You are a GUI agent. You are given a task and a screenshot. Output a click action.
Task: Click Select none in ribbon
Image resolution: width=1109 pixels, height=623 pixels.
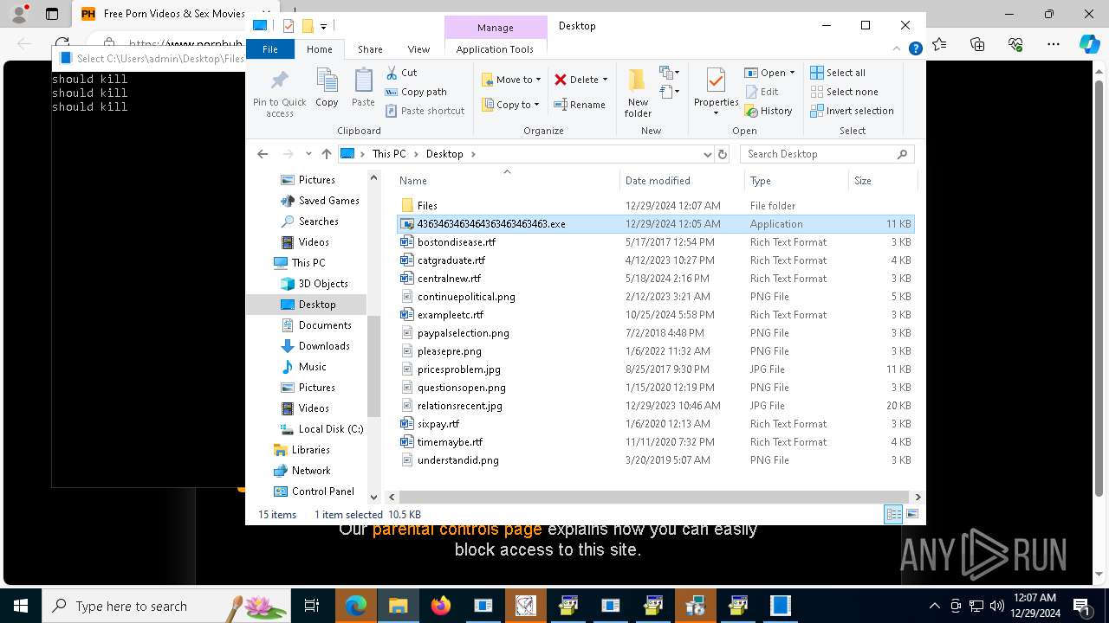[844, 92]
